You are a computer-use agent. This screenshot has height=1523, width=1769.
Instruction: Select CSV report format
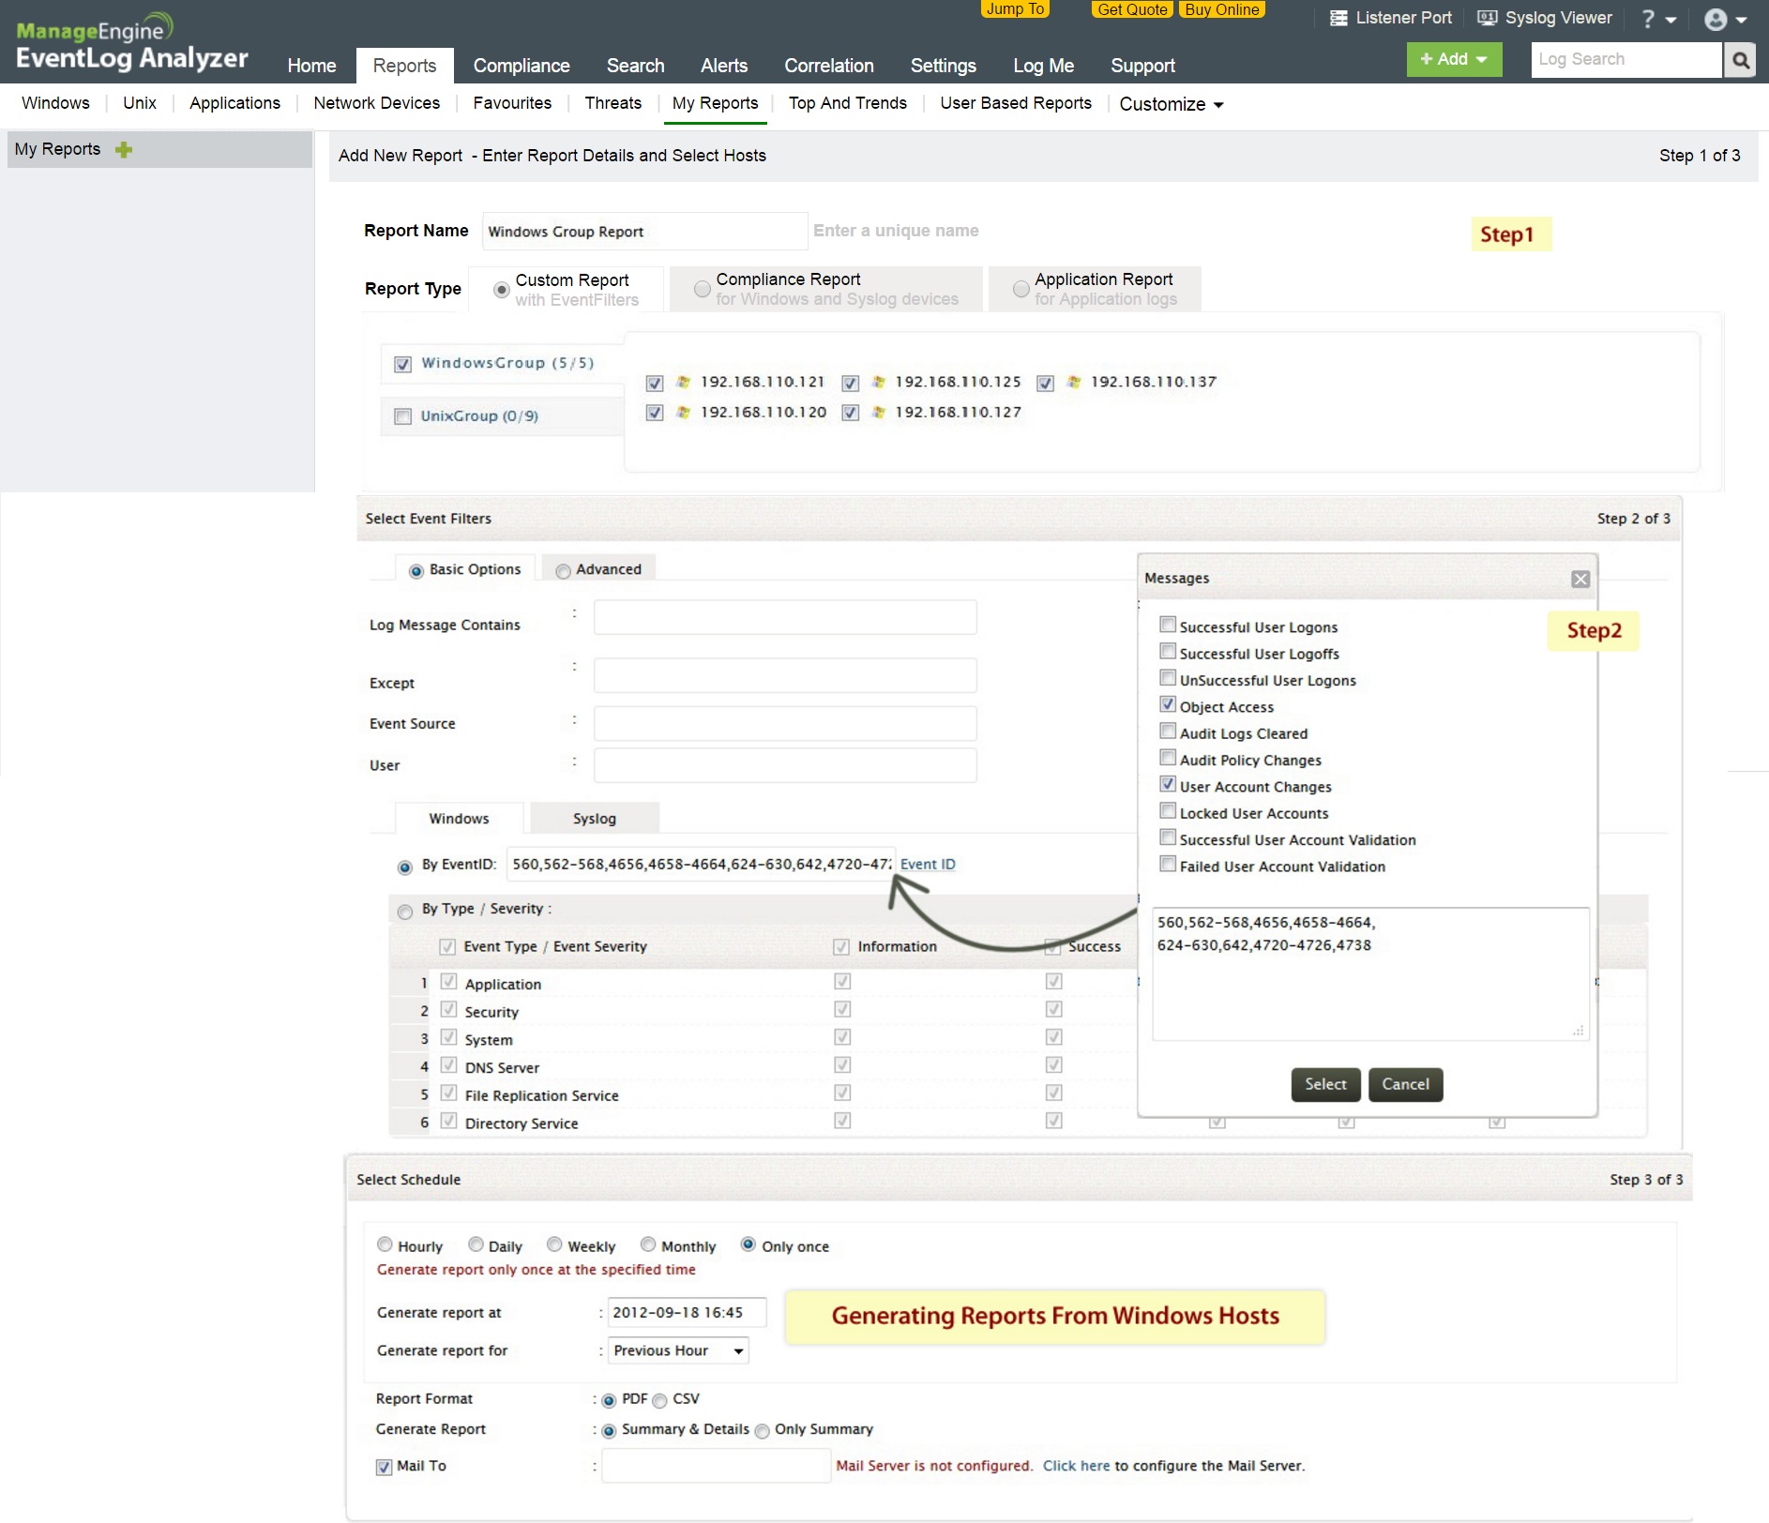[x=659, y=1401]
